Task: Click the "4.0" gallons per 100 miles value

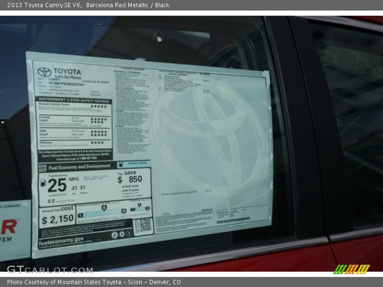Action: [x=51, y=201]
